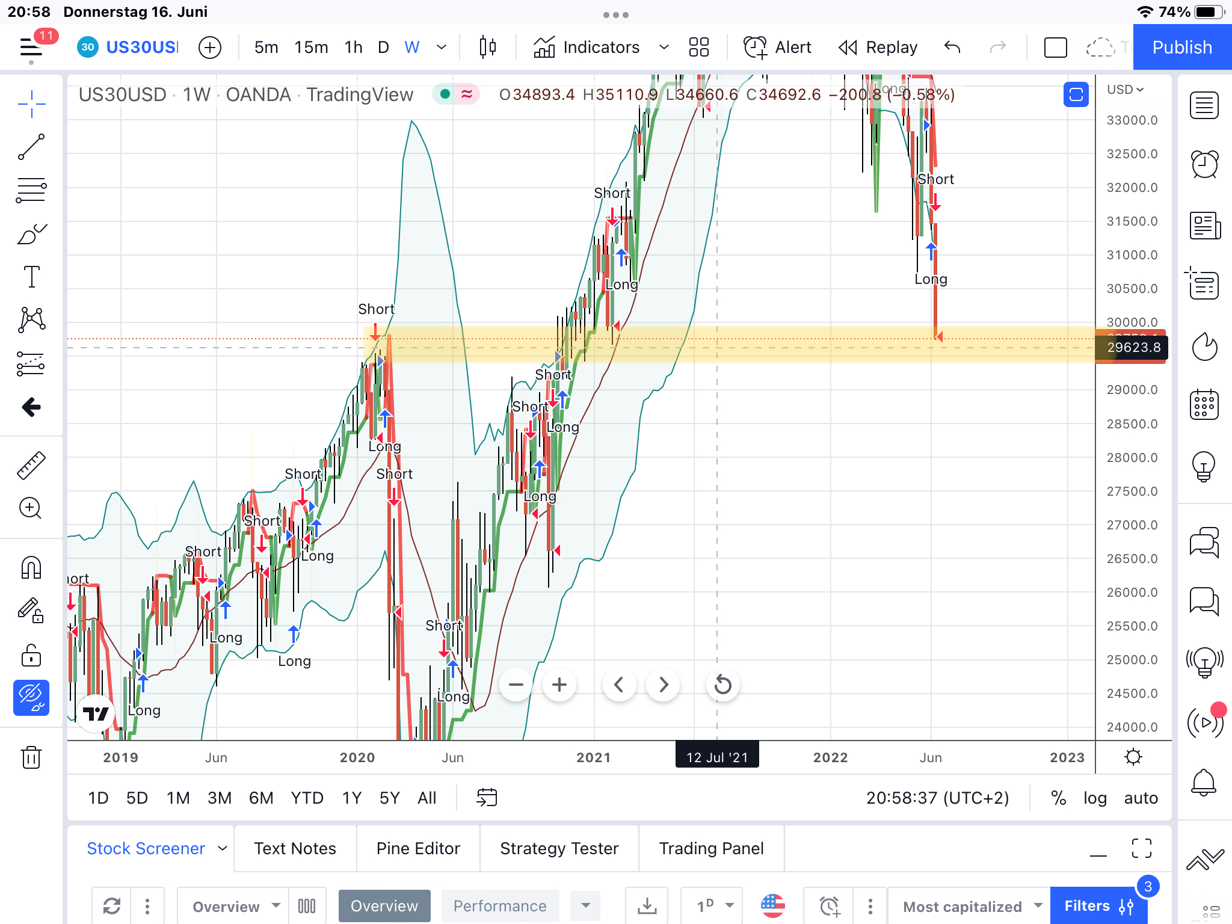This screenshot has width=1232, height=924.
Task: Open the fullscreen rectangle layout icon
Action: (1056, 47)
